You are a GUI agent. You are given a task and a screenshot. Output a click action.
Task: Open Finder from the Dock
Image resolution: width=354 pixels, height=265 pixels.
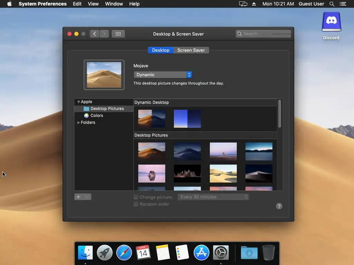tap(85, 252)
